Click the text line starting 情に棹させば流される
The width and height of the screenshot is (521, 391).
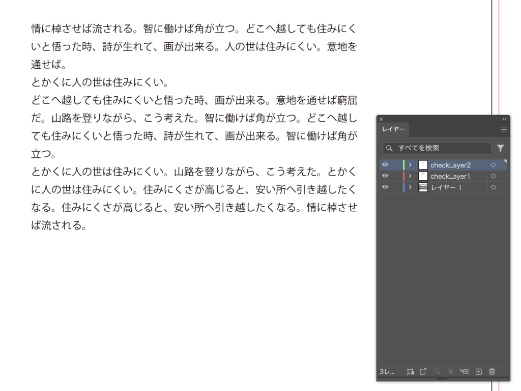click(194, 29)
